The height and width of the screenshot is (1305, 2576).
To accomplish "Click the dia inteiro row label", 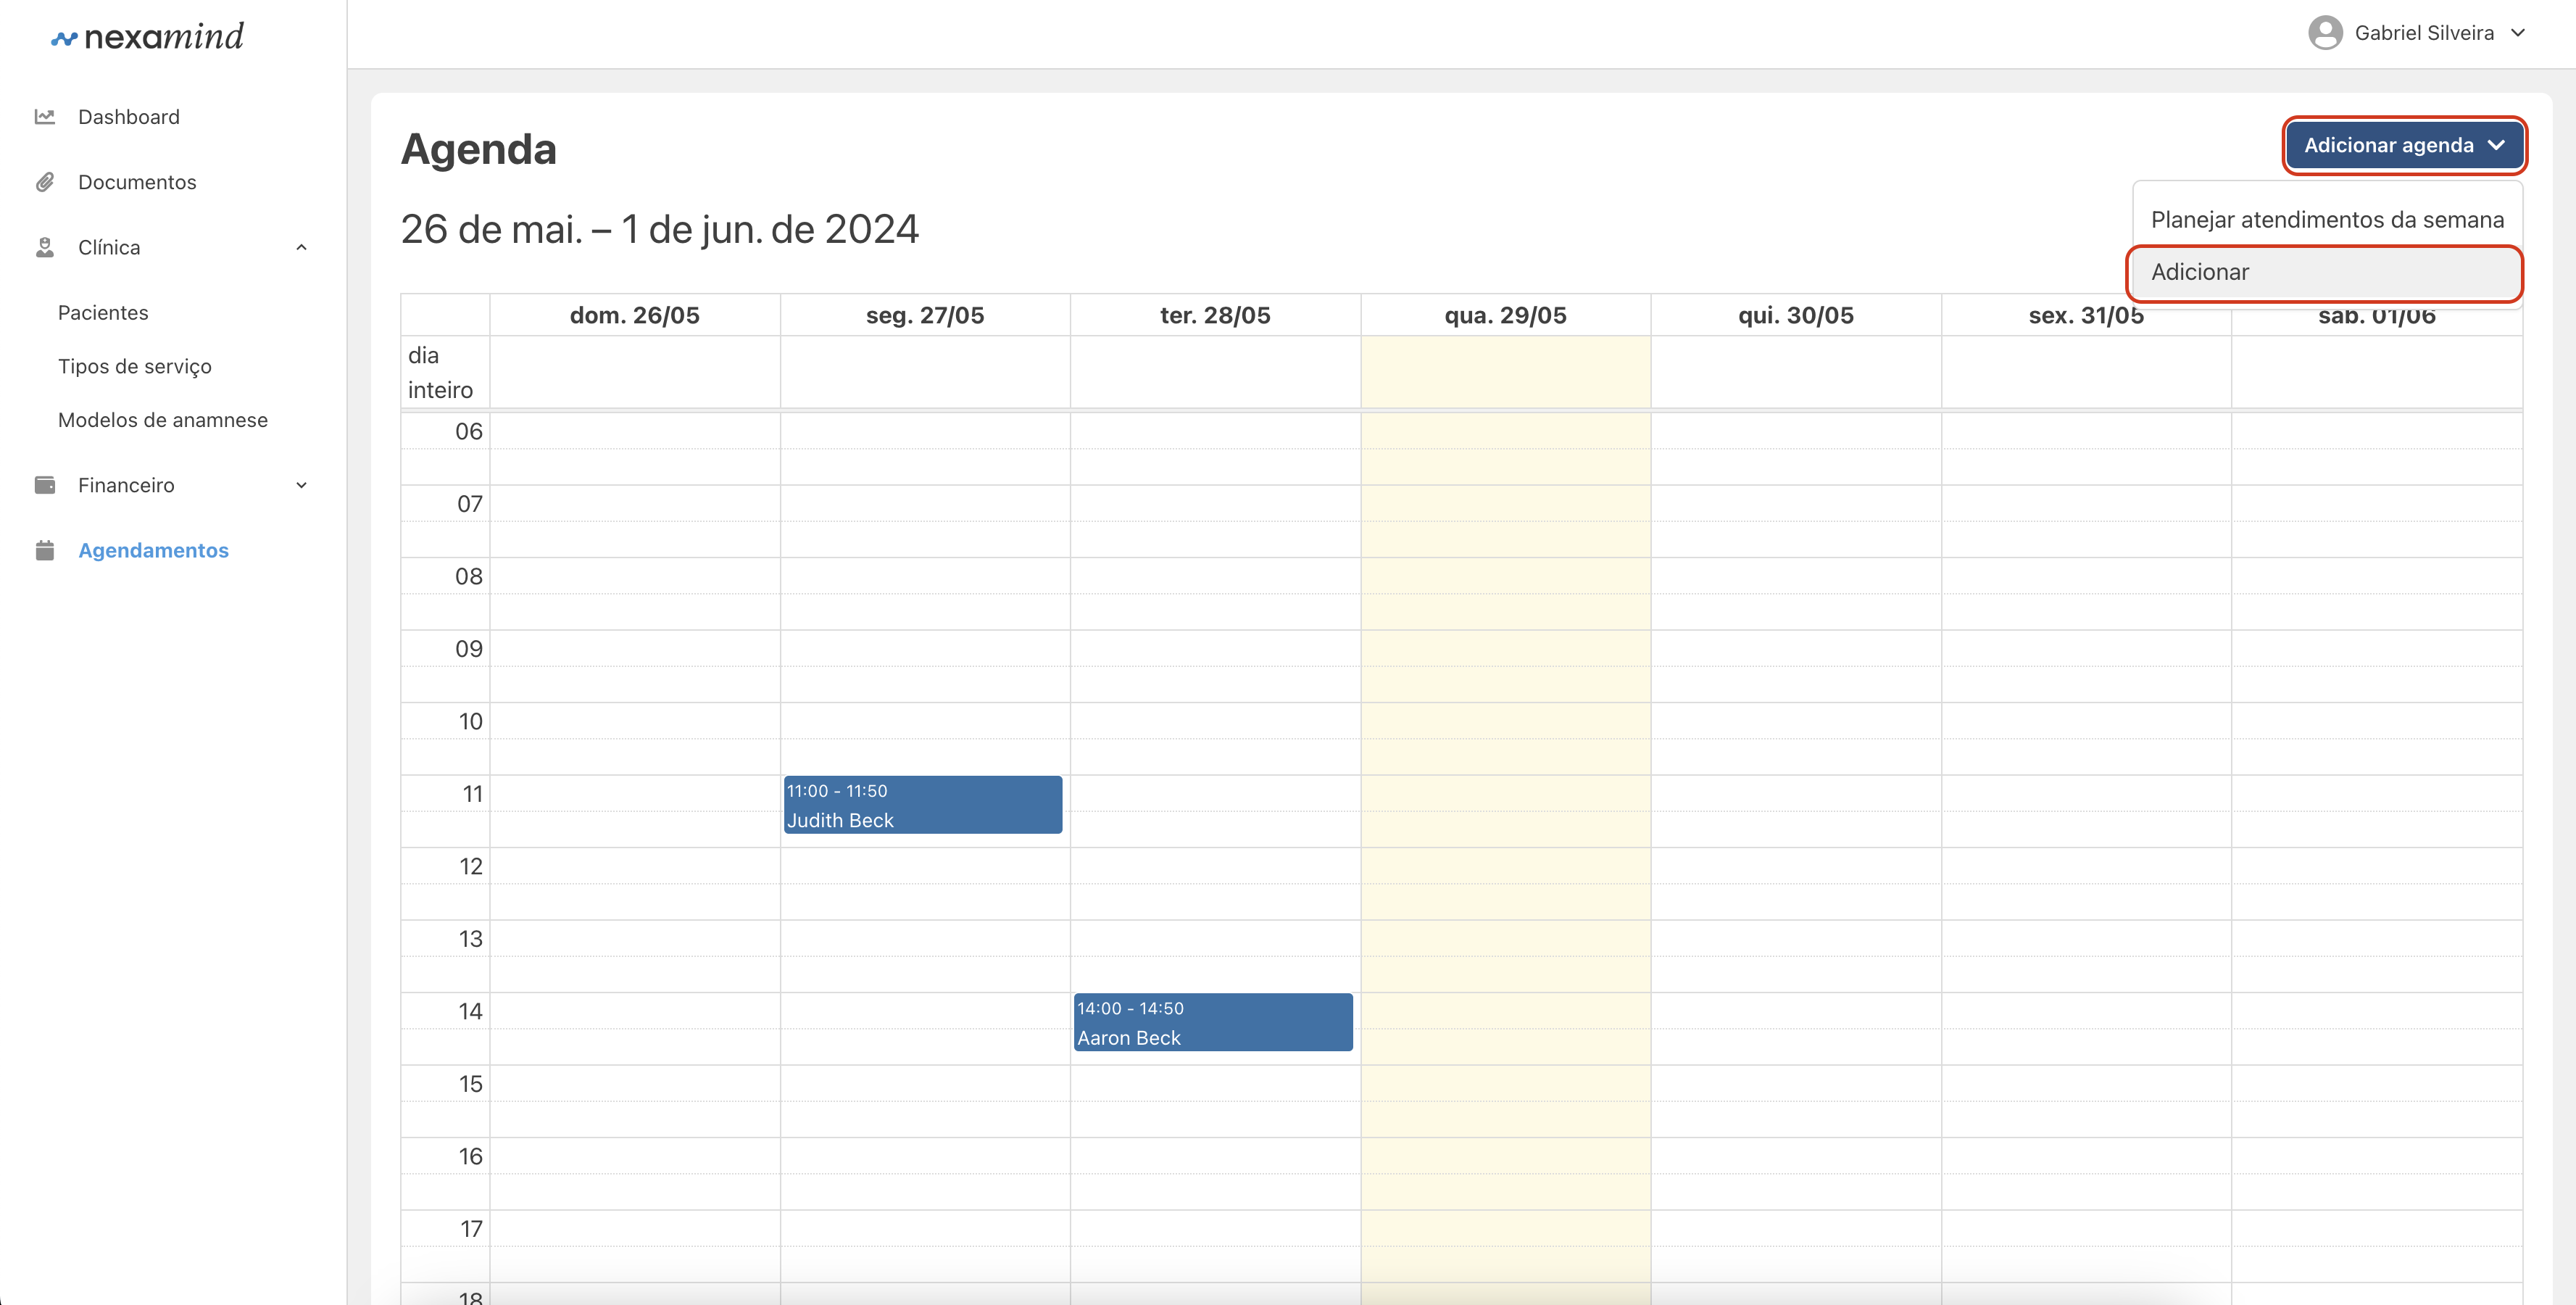I will (440, 372).
